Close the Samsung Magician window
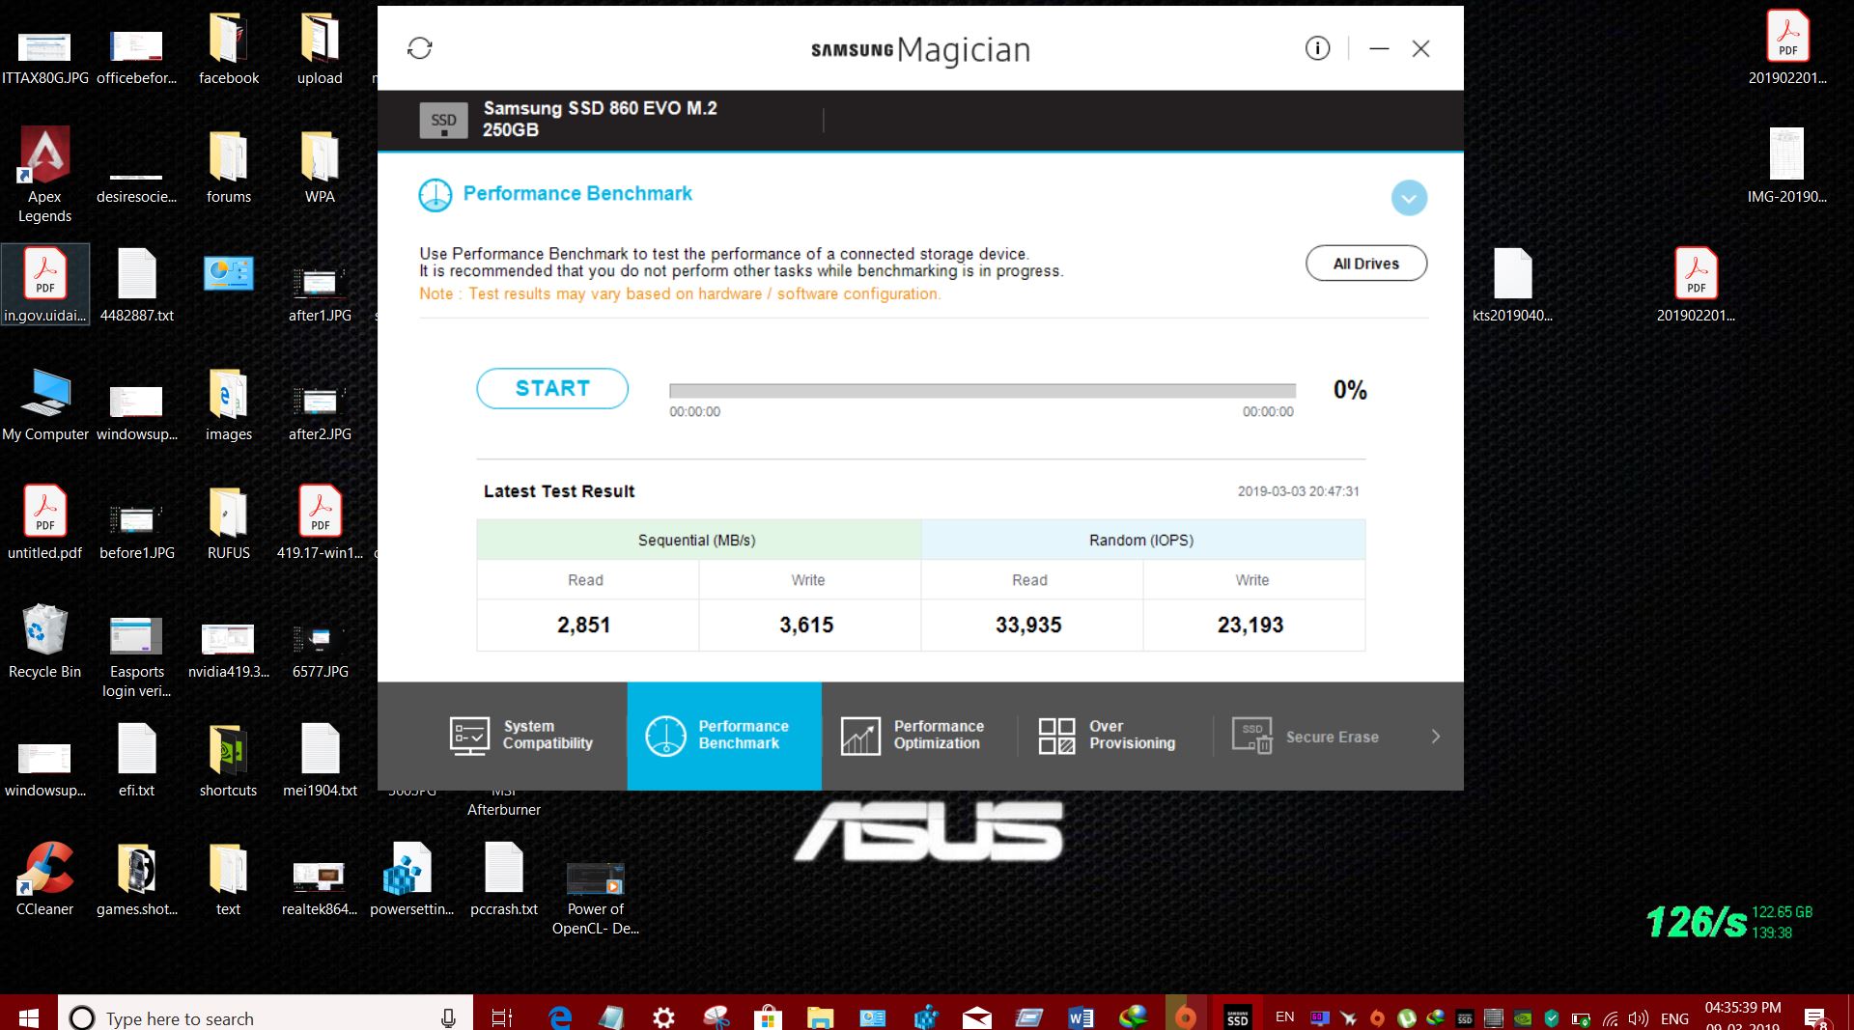The width and height of the screenshot is (1854, 1030). click(1420, 48)
